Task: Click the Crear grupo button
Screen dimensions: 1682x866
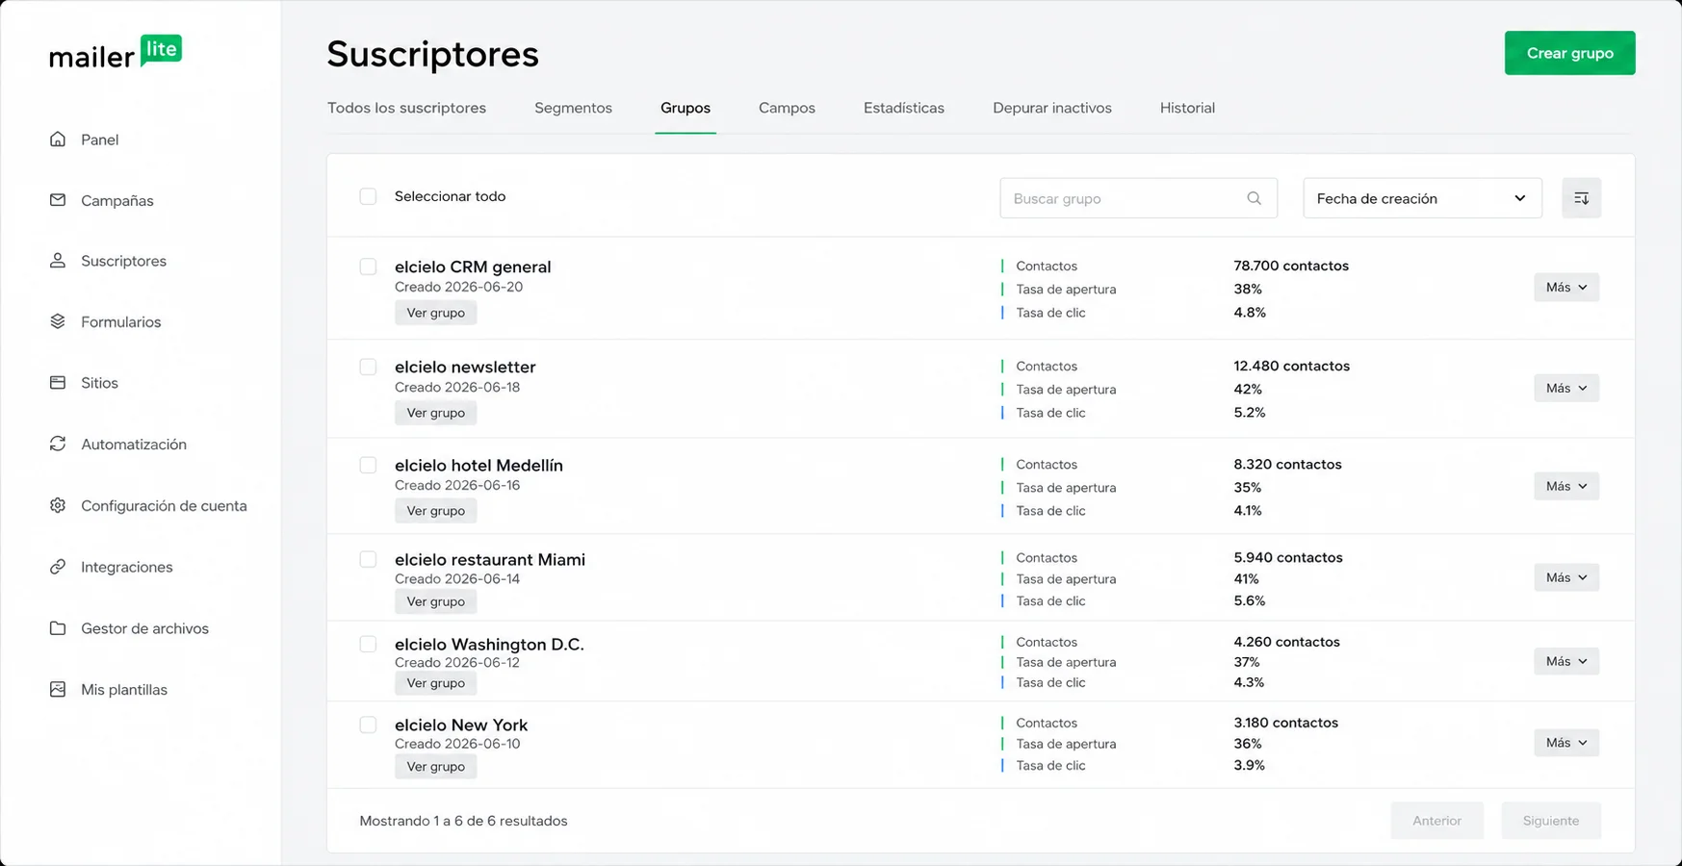Action: pos(1569,53)
